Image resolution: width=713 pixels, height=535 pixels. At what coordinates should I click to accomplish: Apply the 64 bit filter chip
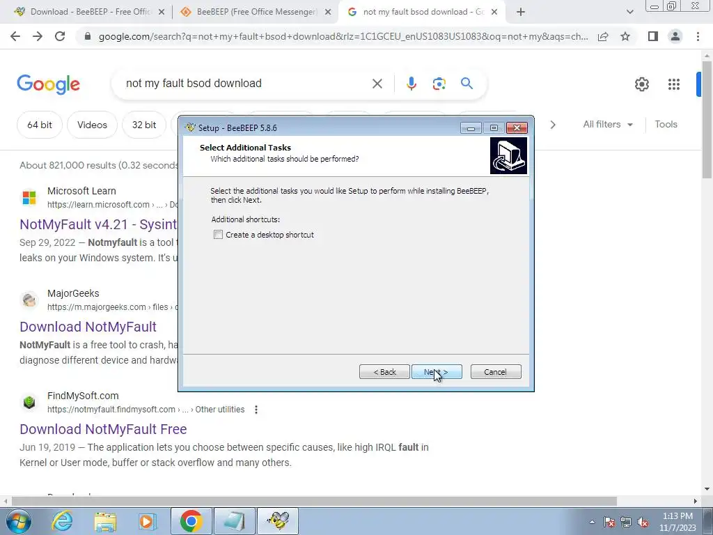tap(40, 125)
